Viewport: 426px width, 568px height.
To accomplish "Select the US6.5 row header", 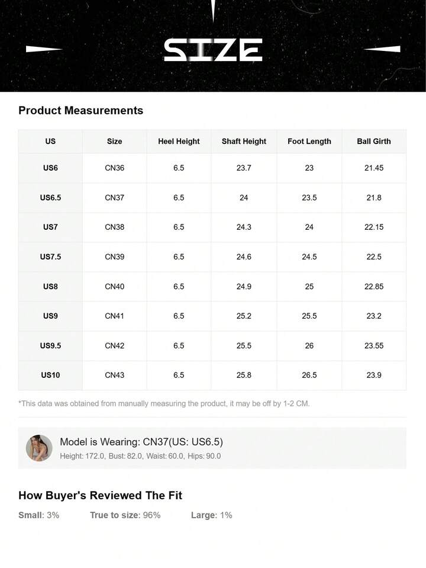I will pyautogui.click(x=50, y=198).
